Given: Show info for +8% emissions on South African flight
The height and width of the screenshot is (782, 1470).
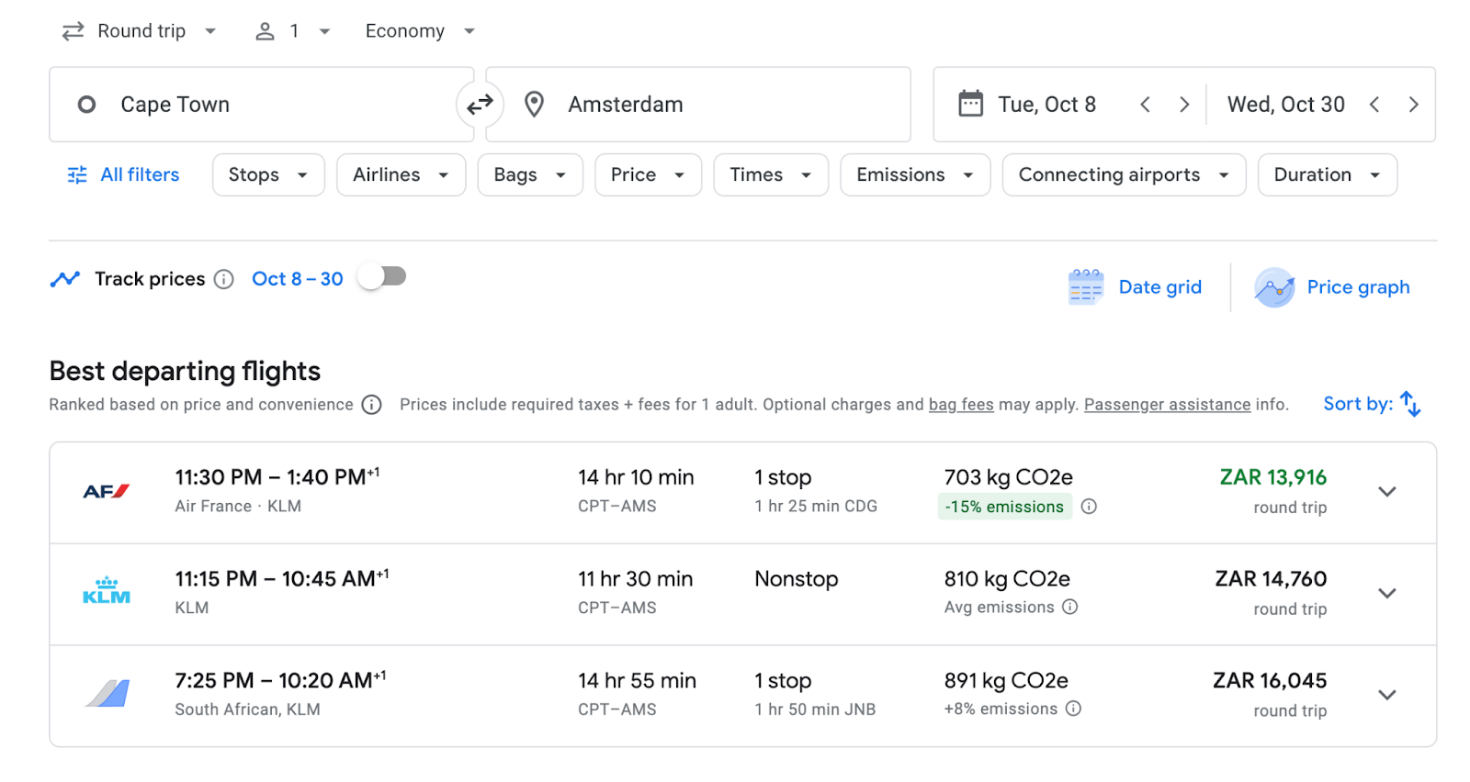Looking at the screenshot, I should 1073,709.
